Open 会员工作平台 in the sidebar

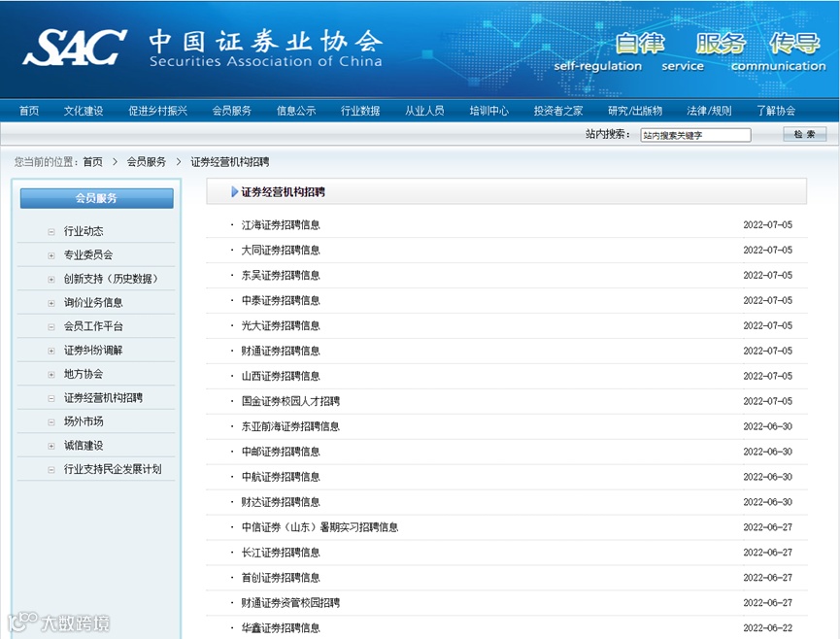[93, 326]
